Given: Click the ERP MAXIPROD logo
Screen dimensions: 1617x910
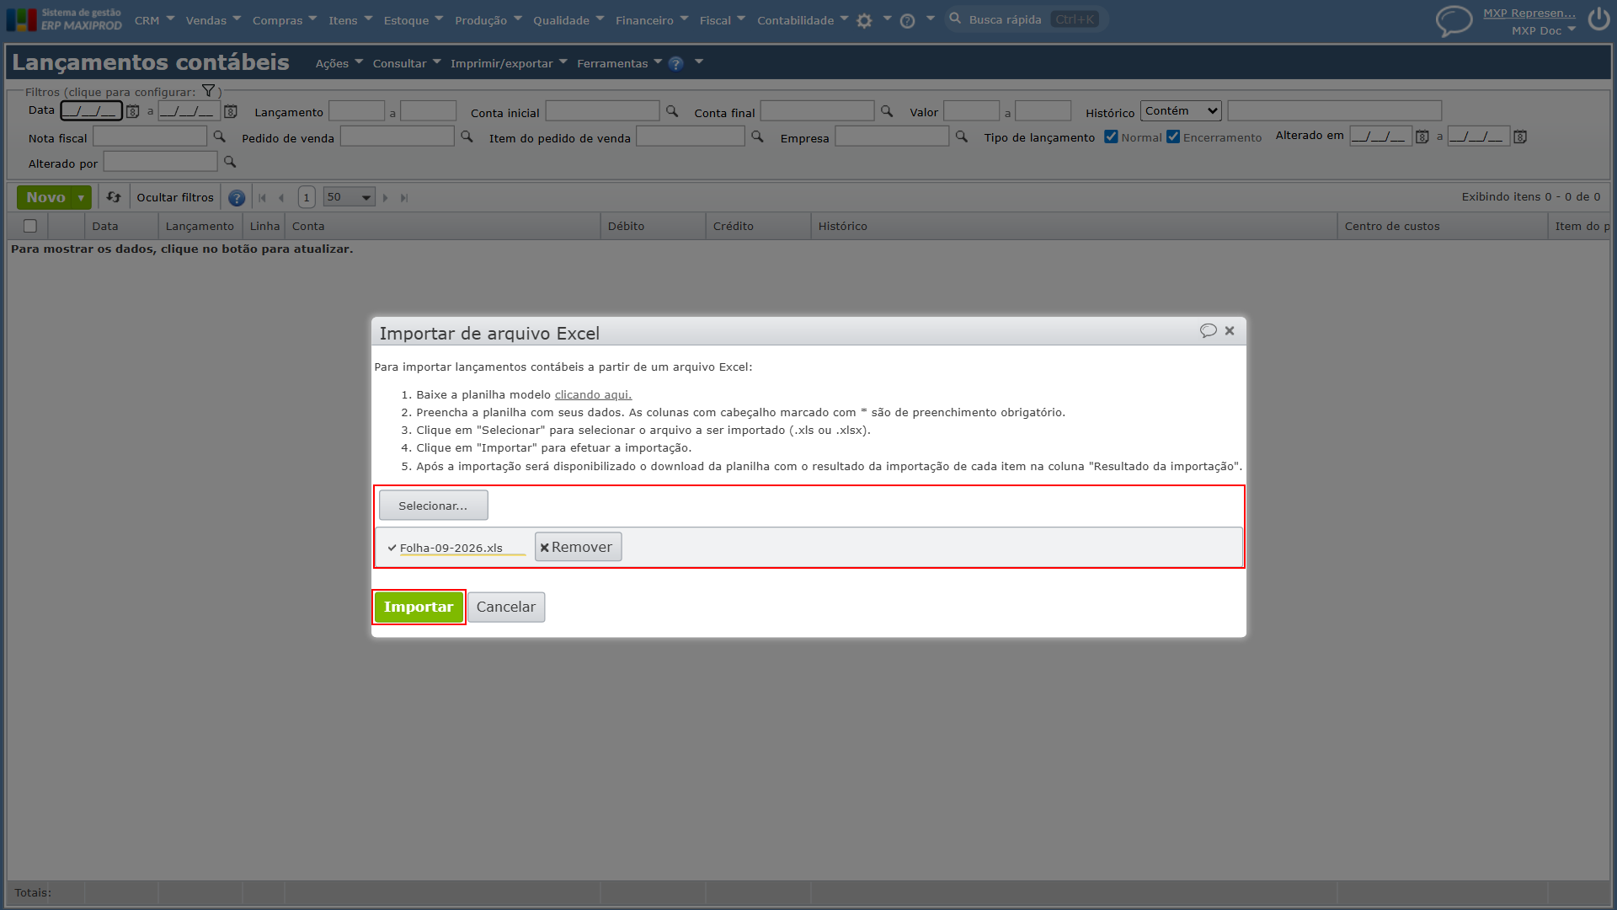Looking at the screenshot, I should (x=64, y=19).
